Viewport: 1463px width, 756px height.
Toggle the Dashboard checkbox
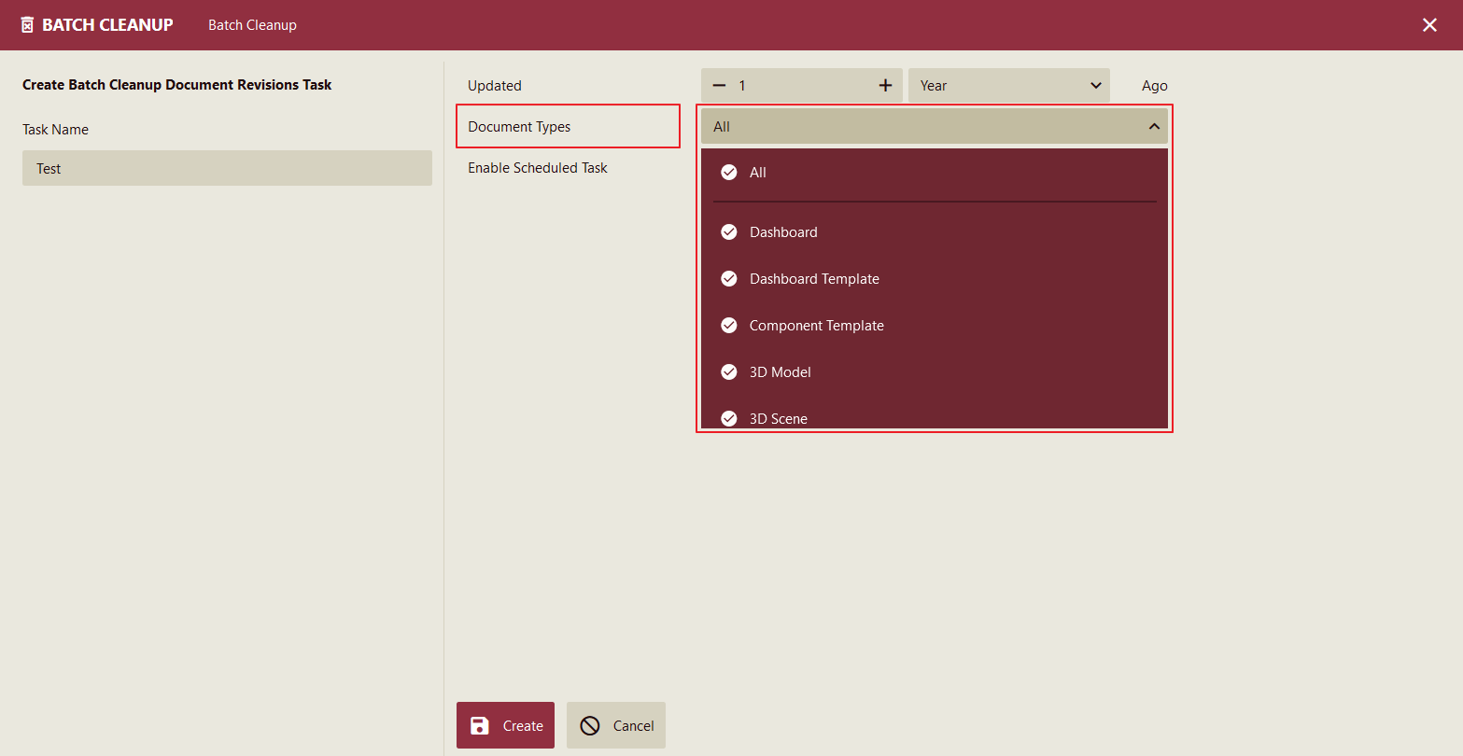point(729,232)
